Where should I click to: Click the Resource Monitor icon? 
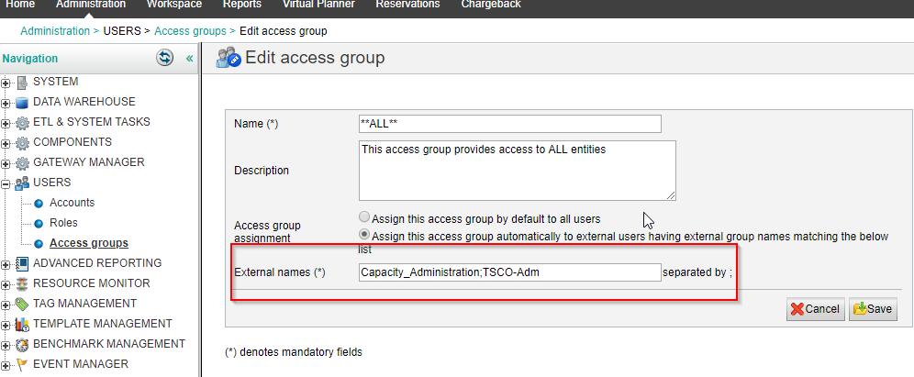point(22,284)
